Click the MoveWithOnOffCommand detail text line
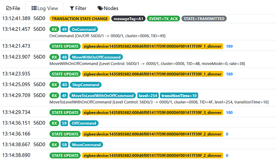This screenshot has width=276, height=165. [x=147, y=64]
